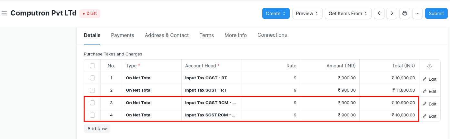The height and width of the screenshot is (139, 450).
Task: Toggle the sidebar hamburger menu icon
Action: (x=4, y=13)
